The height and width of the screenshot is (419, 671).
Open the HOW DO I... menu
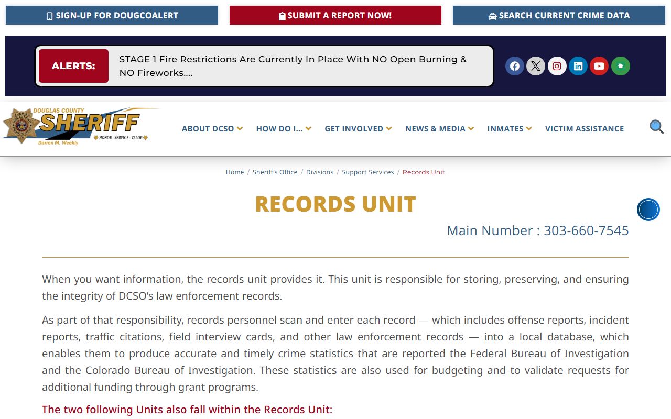[x=279, y=129]
